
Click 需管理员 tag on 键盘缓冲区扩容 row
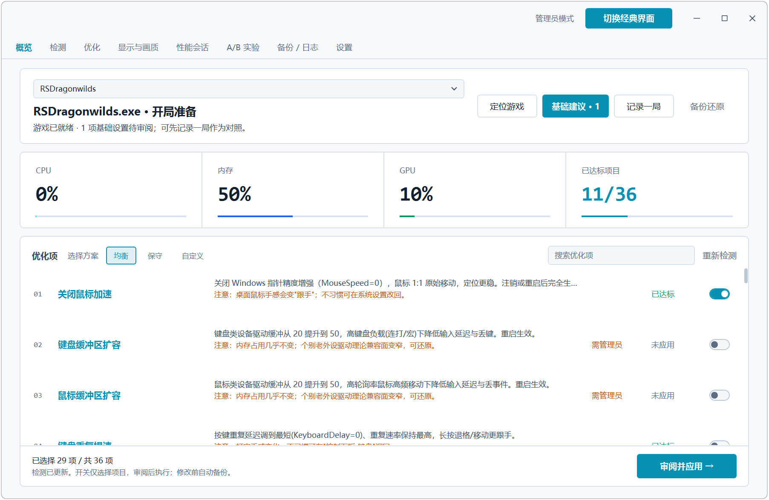pos(607,345)
